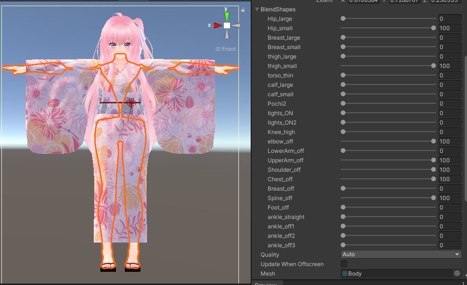Image resolution: width=467 pixels, height=285 pixels.
Task: Click the Hip_large value field showing 0
Action: coord(449,19)
